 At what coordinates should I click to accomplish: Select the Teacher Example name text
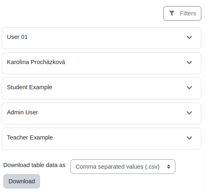[30, 137]
